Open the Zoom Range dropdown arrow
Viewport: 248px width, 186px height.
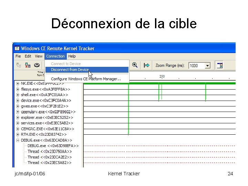tap(207, 65)
